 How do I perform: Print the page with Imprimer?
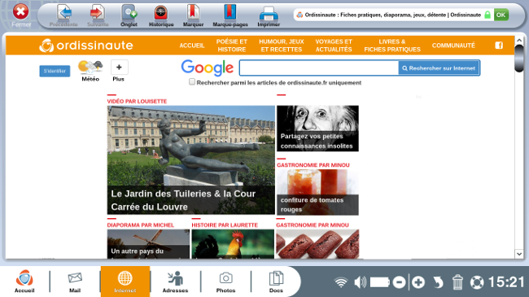tap(269, 15)
